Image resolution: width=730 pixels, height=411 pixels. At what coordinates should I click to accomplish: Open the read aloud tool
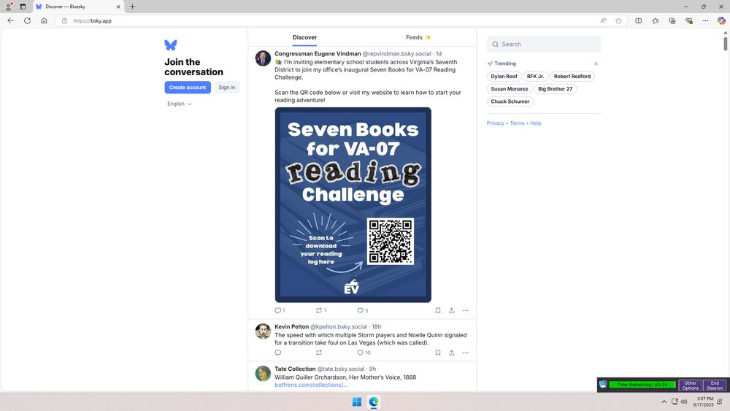click(x=604, y=20)
